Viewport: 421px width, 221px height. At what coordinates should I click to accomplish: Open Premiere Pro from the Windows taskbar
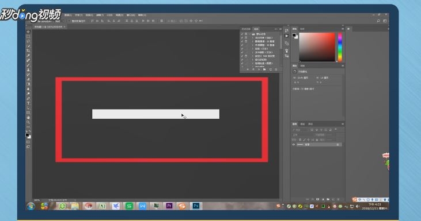point(169,206)
